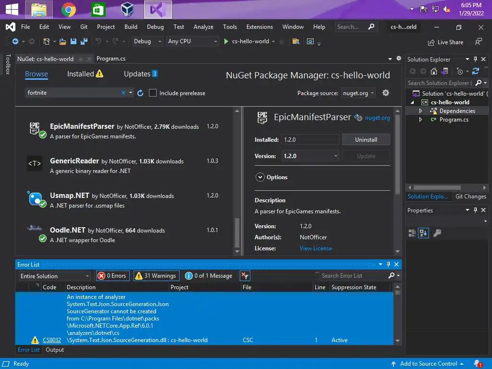Viewport: 492px width, 369px height.
Task: Switch to the Installed tab
Action: coord(85,74)
